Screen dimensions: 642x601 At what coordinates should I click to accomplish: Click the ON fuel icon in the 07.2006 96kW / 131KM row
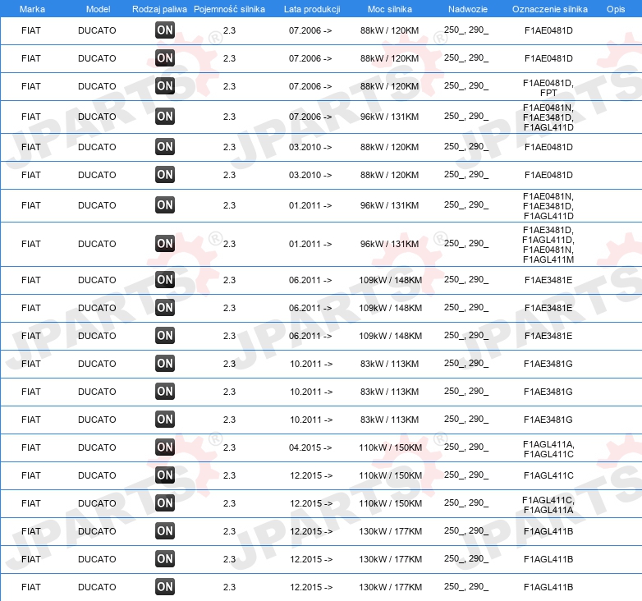click(x=165, y=117)
